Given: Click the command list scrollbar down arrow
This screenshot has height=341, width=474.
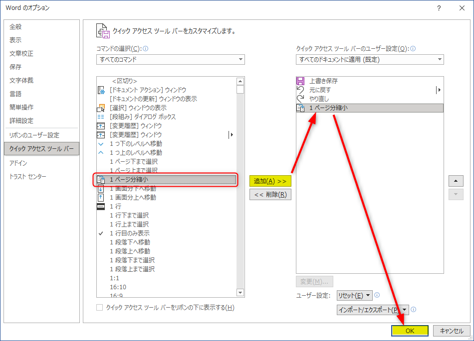Looking at the screenshot, I should [240, 292].
